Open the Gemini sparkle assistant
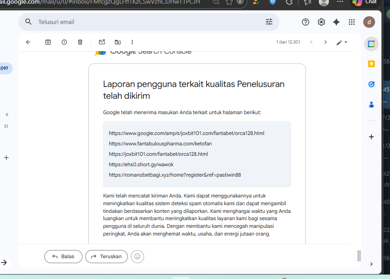 [x=336, y=22]
